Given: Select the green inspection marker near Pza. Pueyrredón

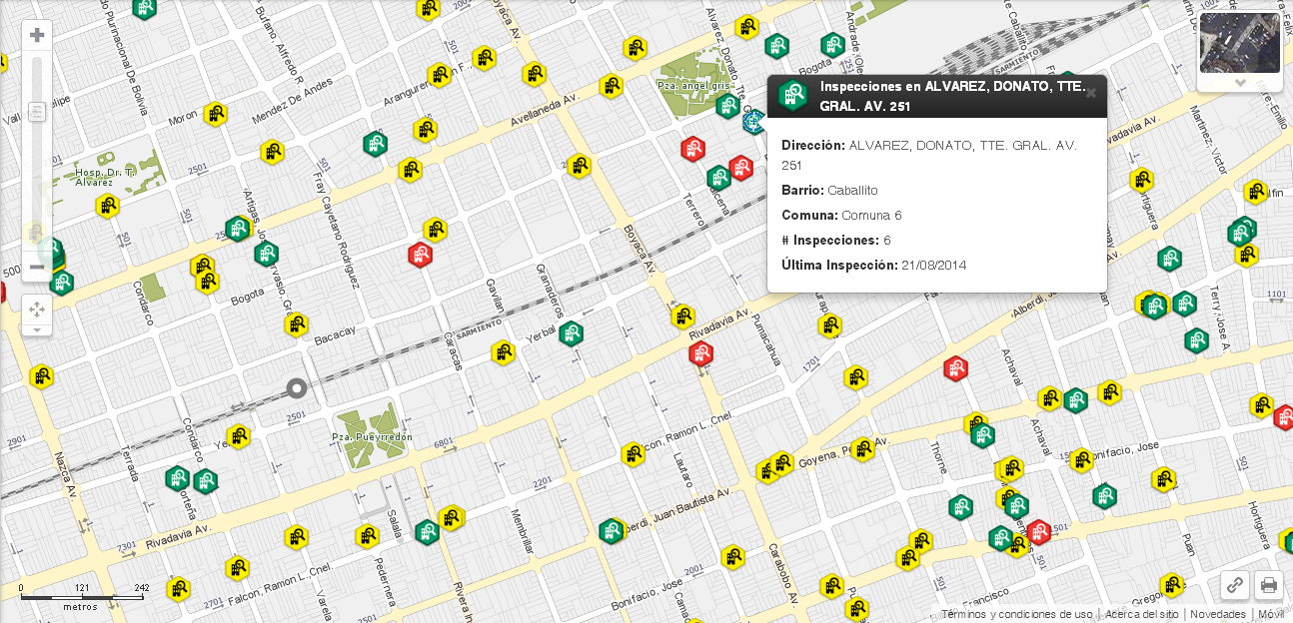Looking at the screenshot, I should tap(427, 532).
